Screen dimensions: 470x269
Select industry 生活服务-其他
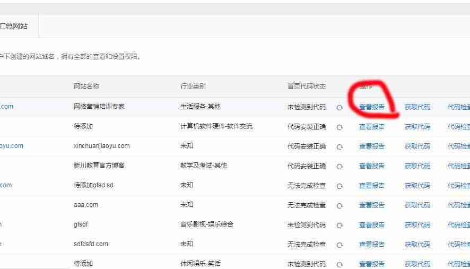click(x=200, y=107)
